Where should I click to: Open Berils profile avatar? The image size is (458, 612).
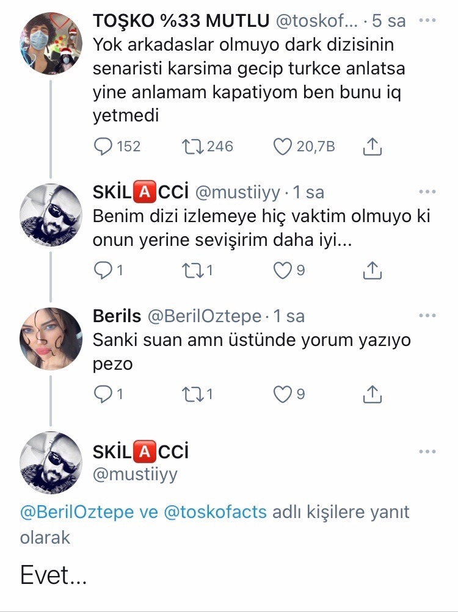[x=51, y=337]
